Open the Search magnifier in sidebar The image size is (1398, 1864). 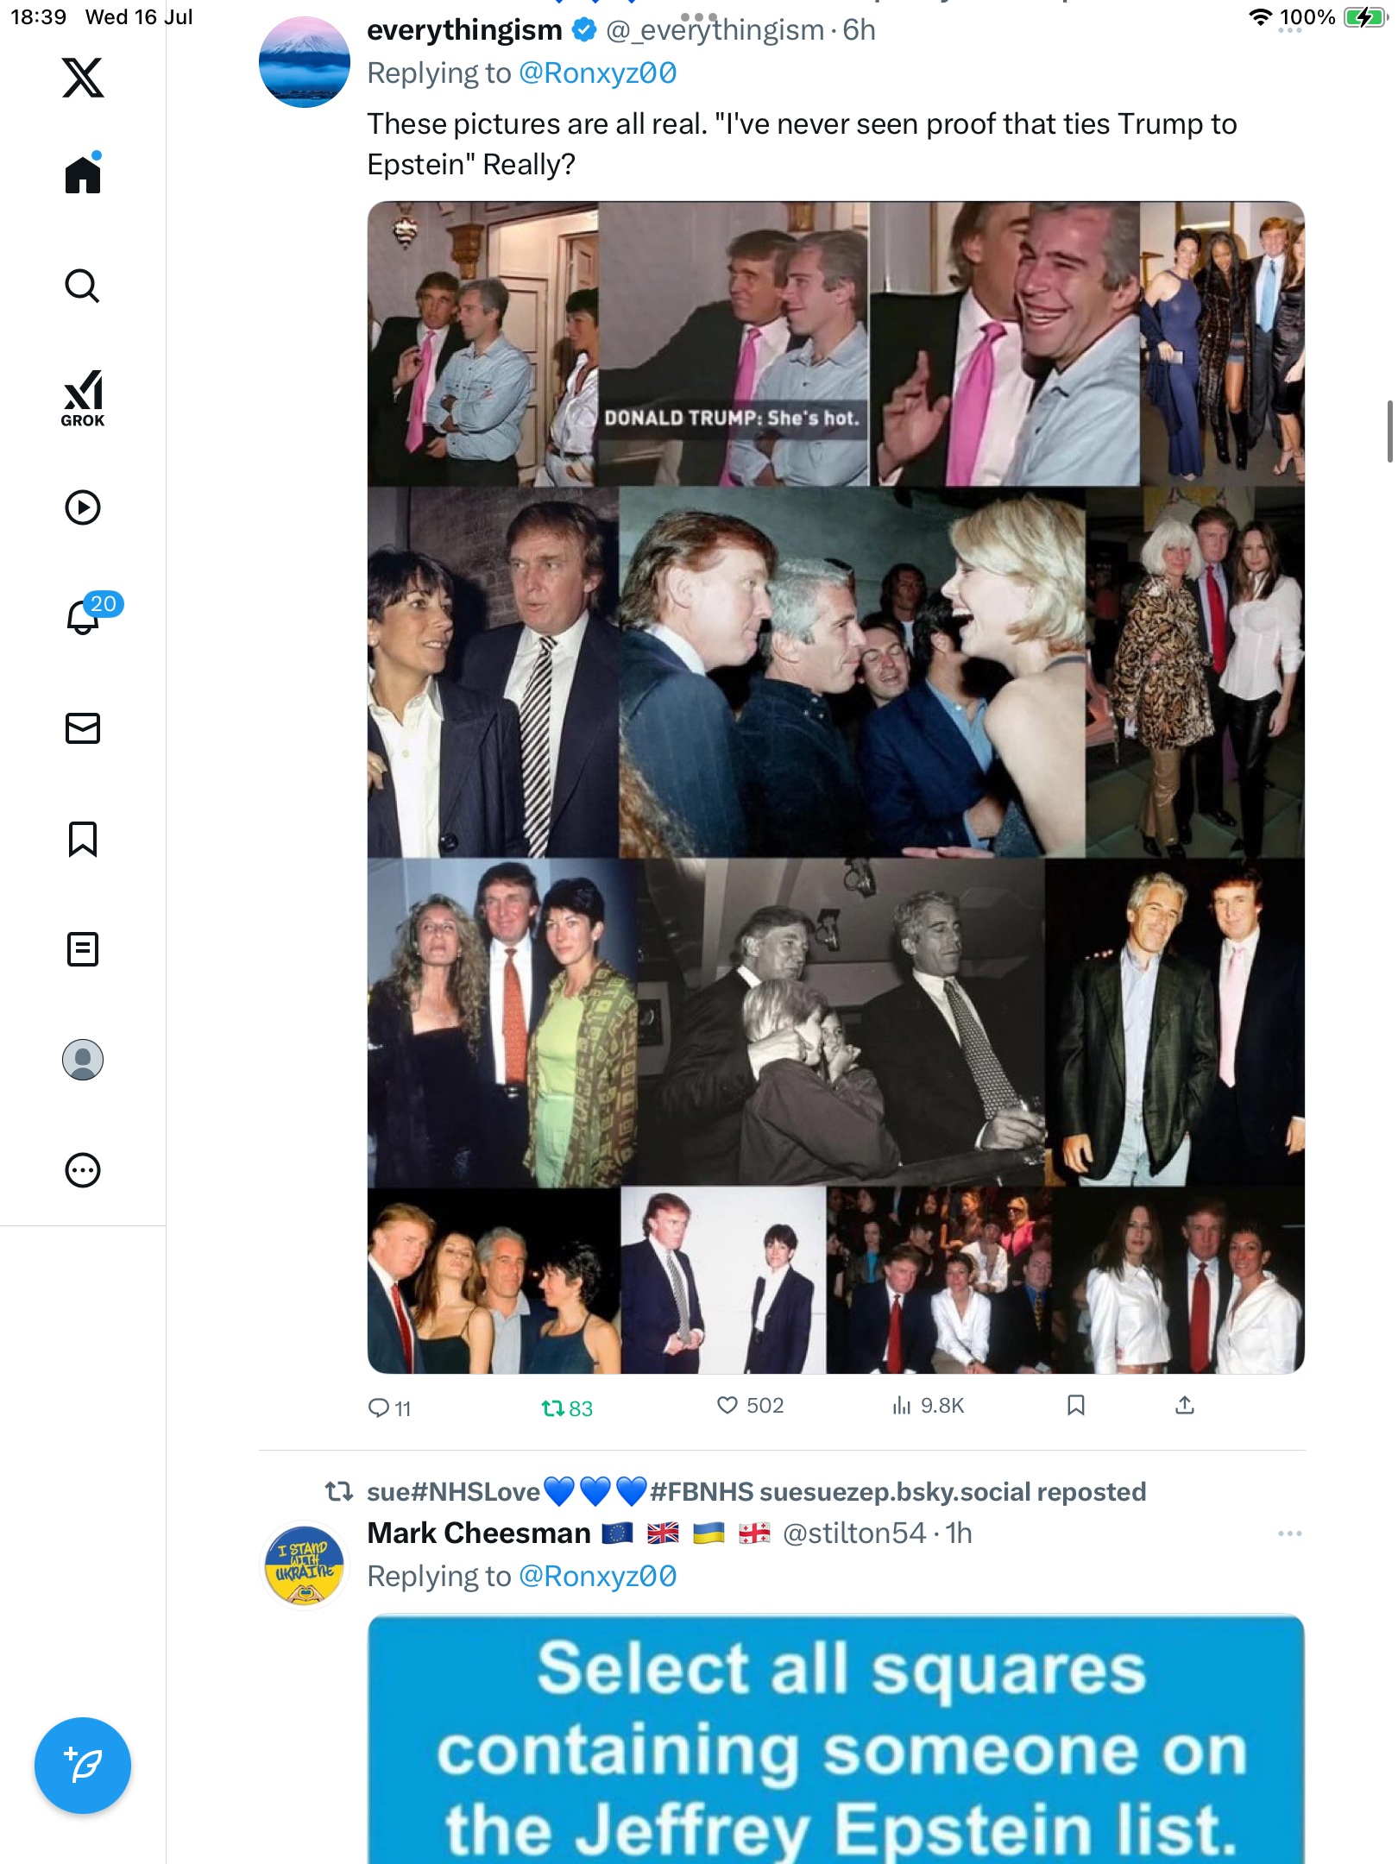(x=83, y=286)
